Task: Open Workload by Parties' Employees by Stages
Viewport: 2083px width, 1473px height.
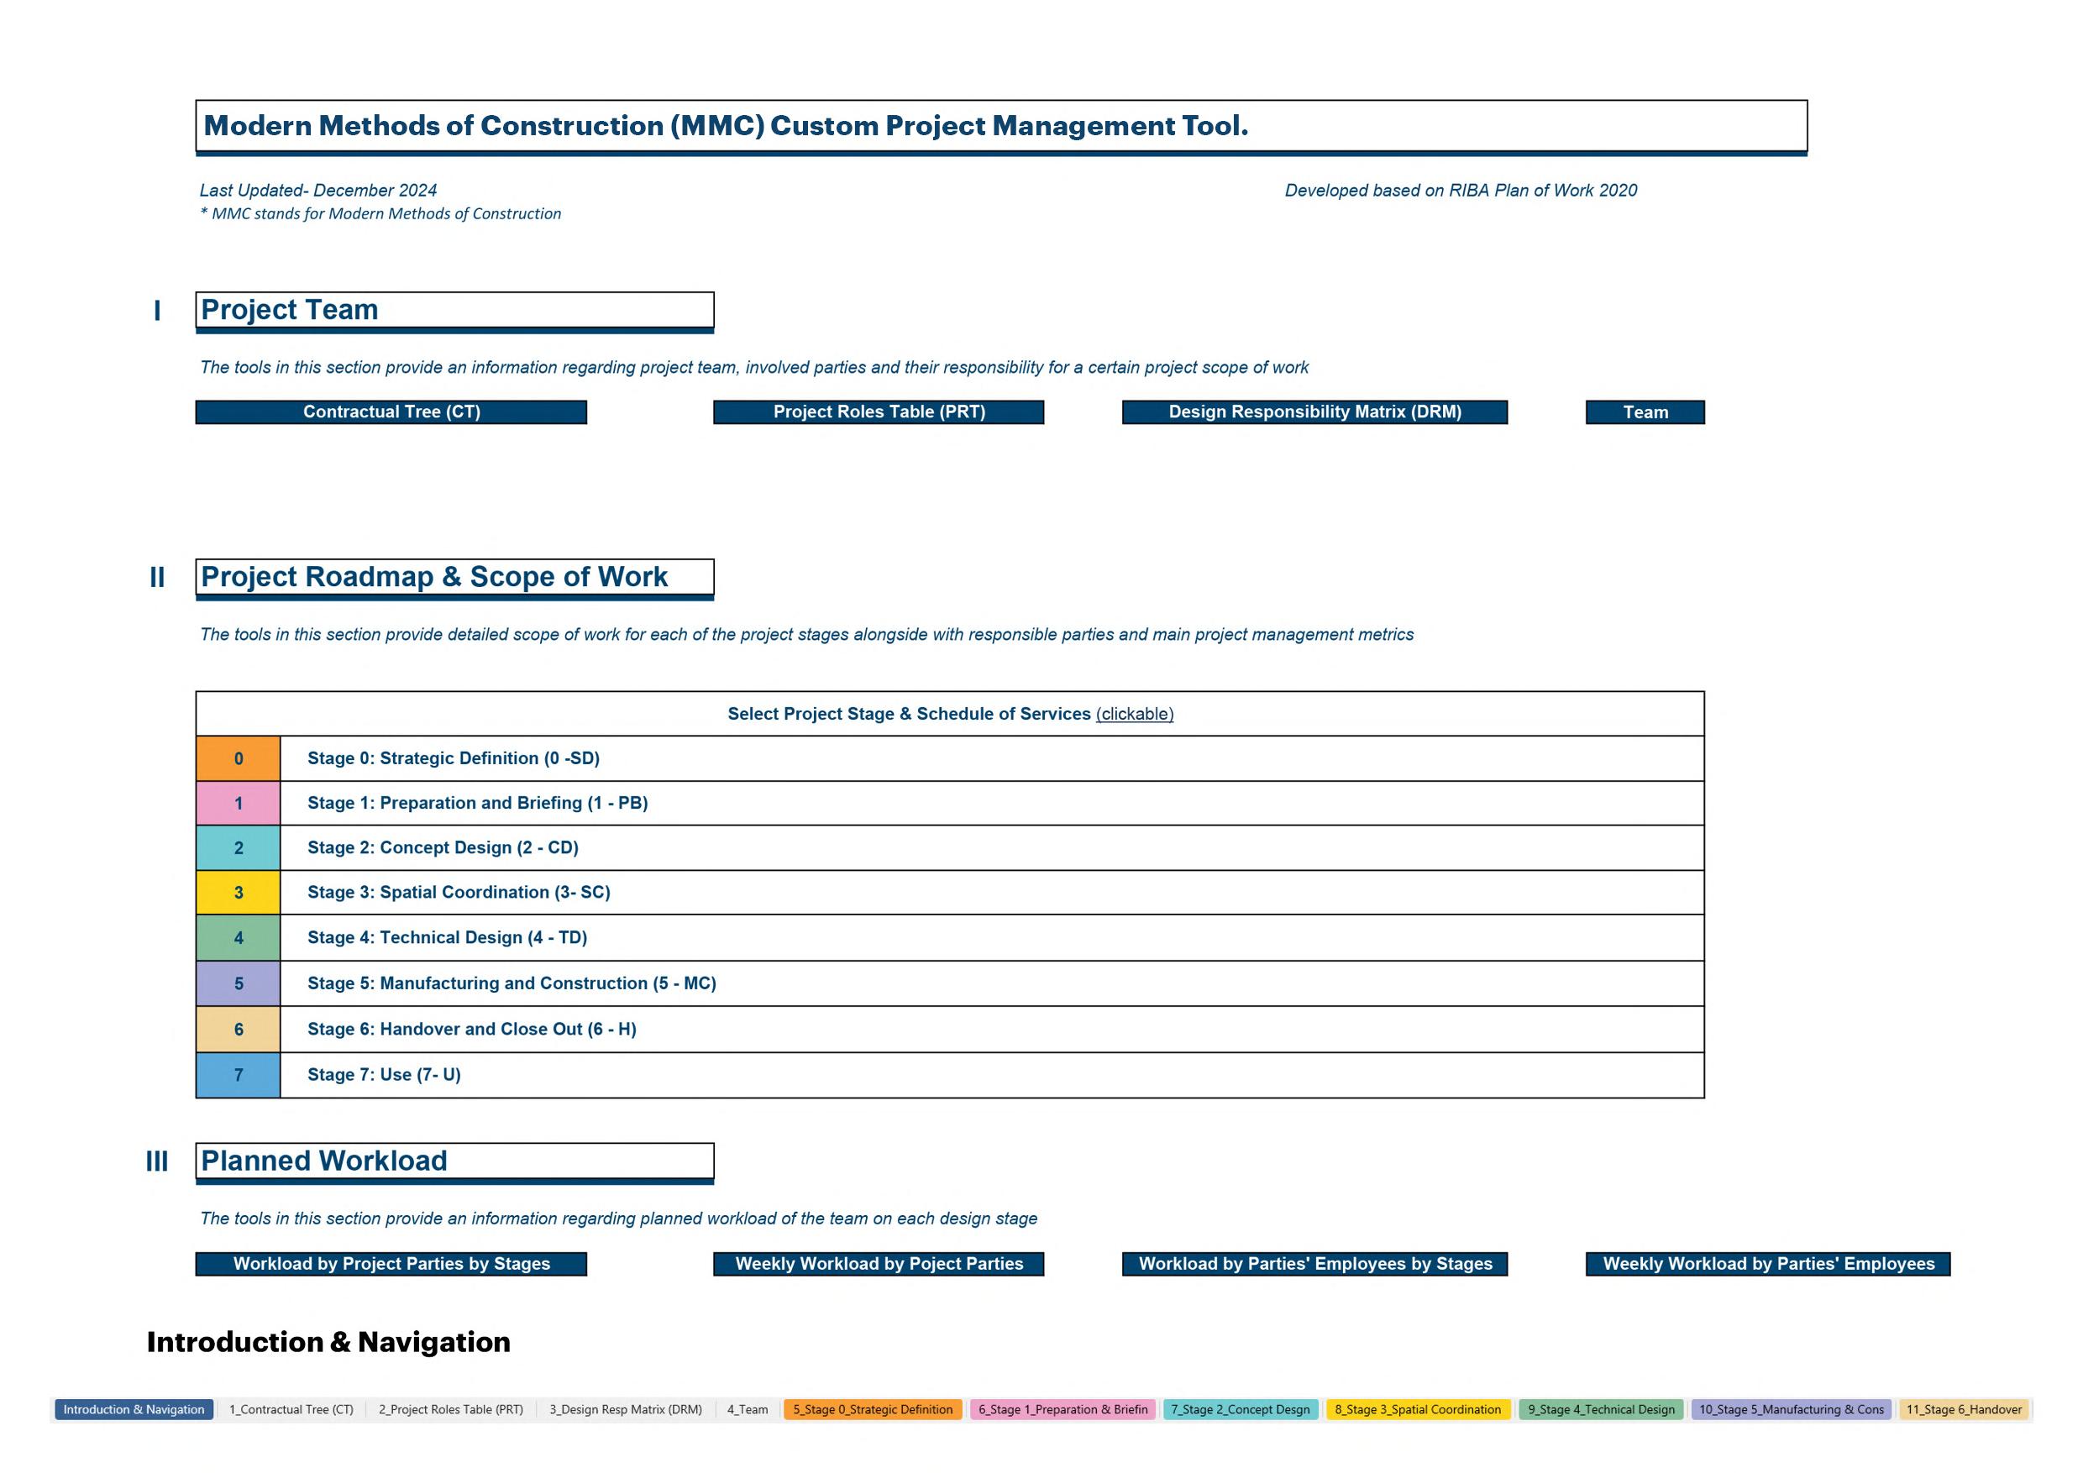Action: (1314, 1264)
